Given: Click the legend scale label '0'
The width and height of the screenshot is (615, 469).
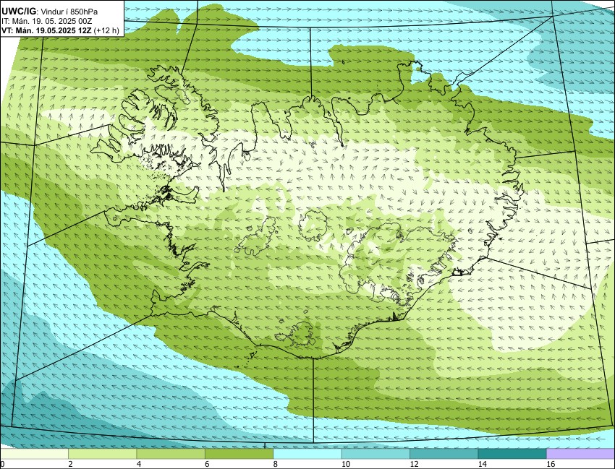Looking at the screenshot, I should point(2,464).
